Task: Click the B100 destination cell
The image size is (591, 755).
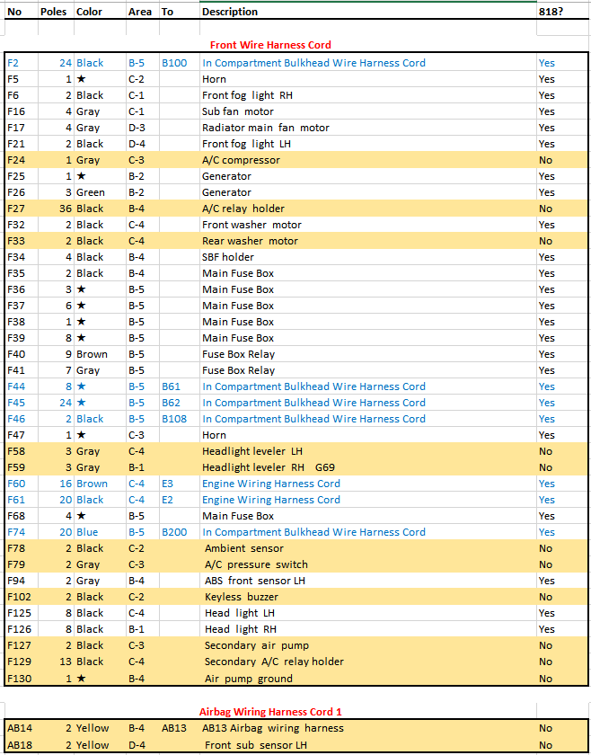Action: pos(174,63)
